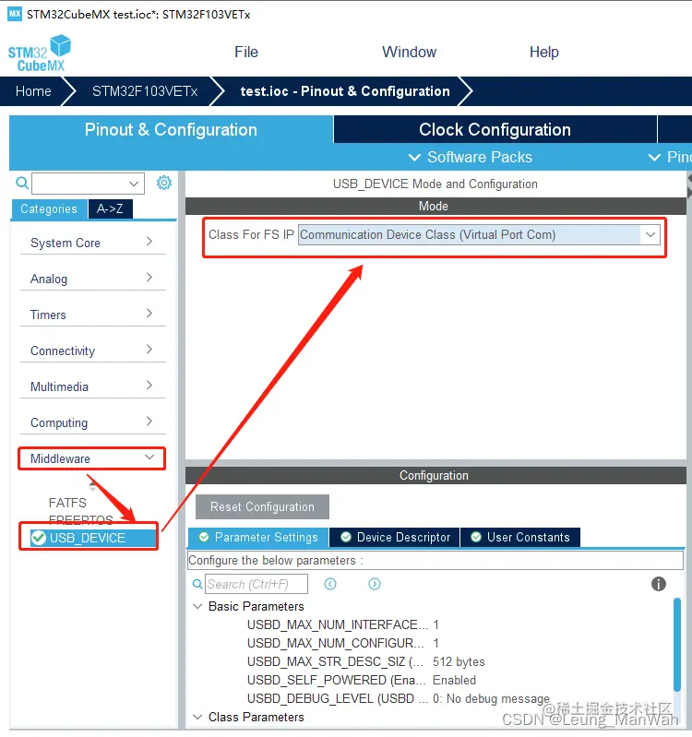Select USB_DEVICE middleware item
Image resolution: width=692 pixels, height=737 pixels.
tap(93, 538)
